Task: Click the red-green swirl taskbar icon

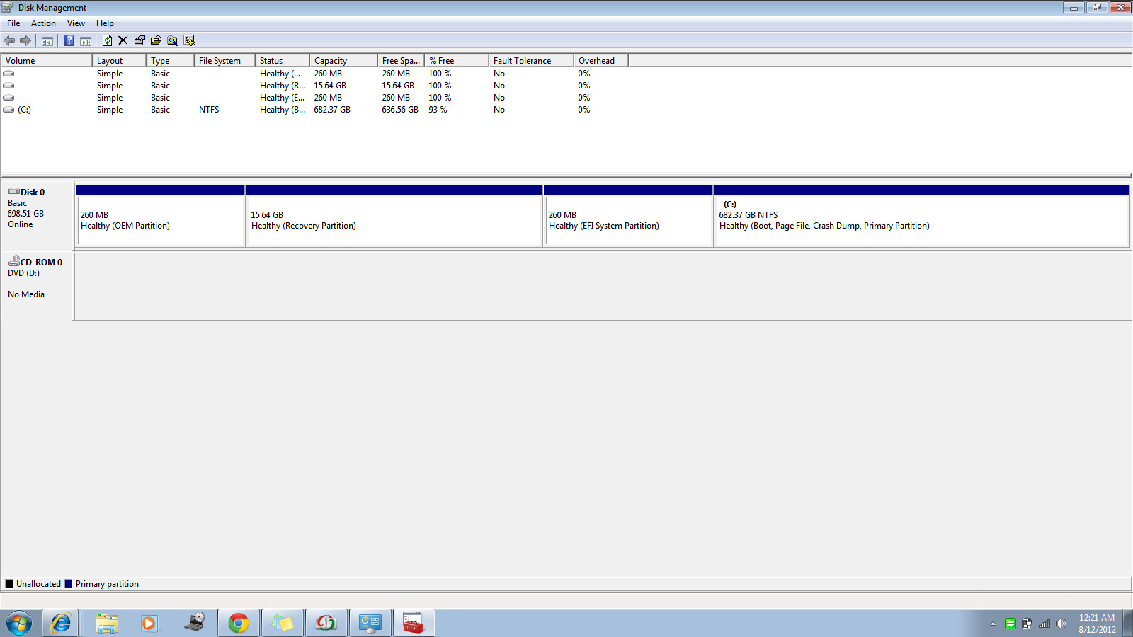Action: point(326,624)
